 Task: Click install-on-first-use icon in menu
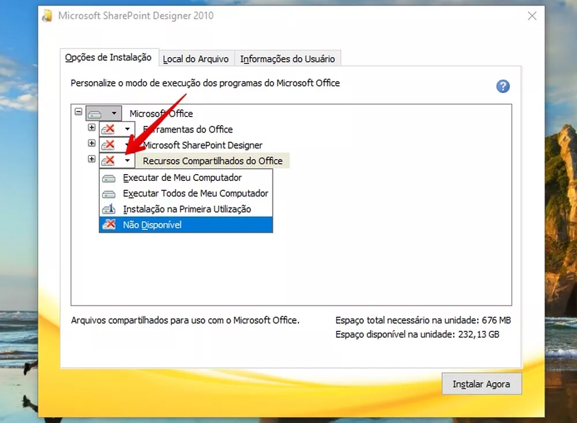coord(109,209)
